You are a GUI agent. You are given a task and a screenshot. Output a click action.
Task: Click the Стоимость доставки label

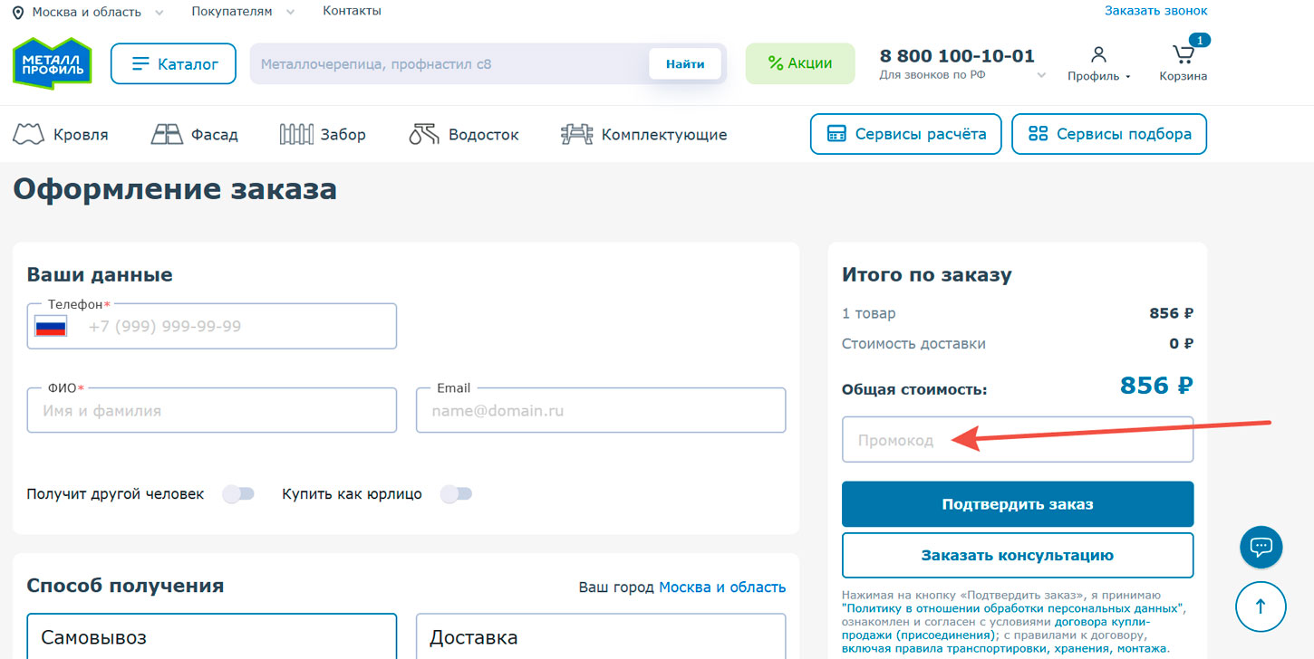pyautogui.click(x=913, y=344)
